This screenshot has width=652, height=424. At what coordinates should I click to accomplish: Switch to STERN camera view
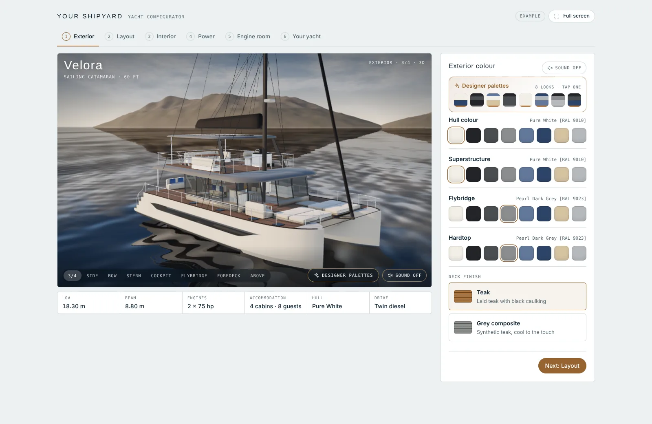point(134,276)
